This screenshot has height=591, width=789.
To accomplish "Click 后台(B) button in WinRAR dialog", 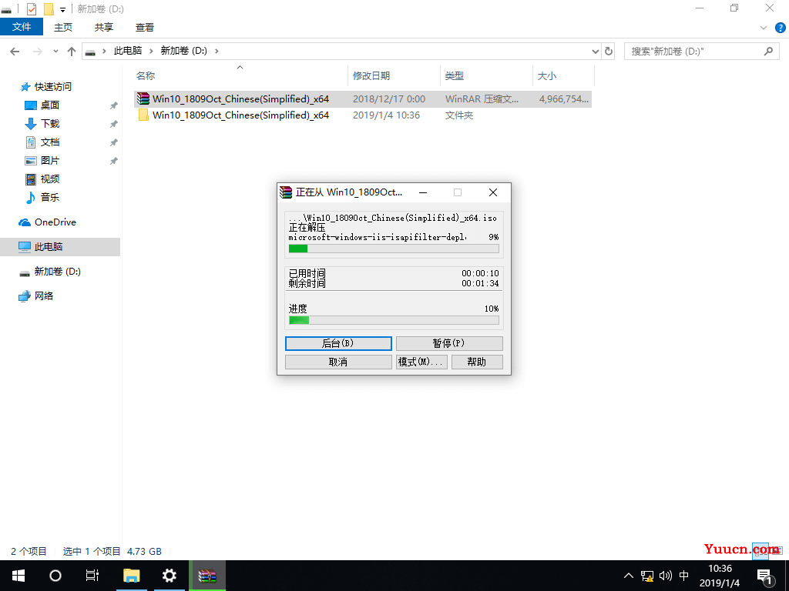I will [338, 343].
